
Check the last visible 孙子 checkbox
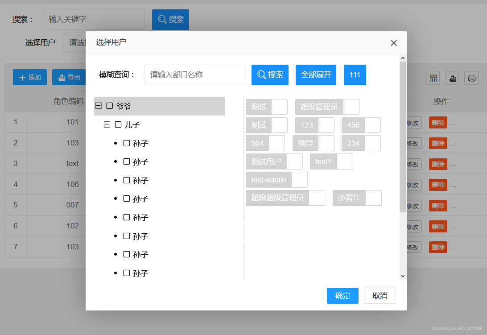(126, 273)
